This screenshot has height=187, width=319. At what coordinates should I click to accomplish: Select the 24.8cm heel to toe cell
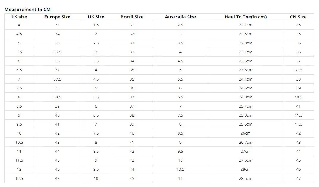click(246, 97)
